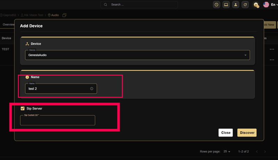
Task: Click the Name section info badge icon
Action: (27, 77)
